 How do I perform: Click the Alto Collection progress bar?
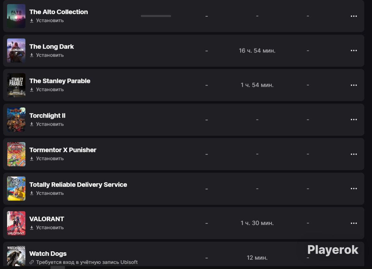(156, 16)
